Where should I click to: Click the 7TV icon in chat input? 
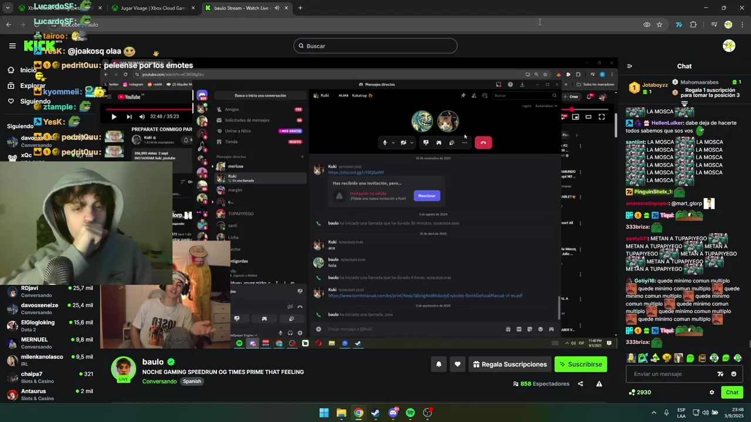click(x=720, y=374)
